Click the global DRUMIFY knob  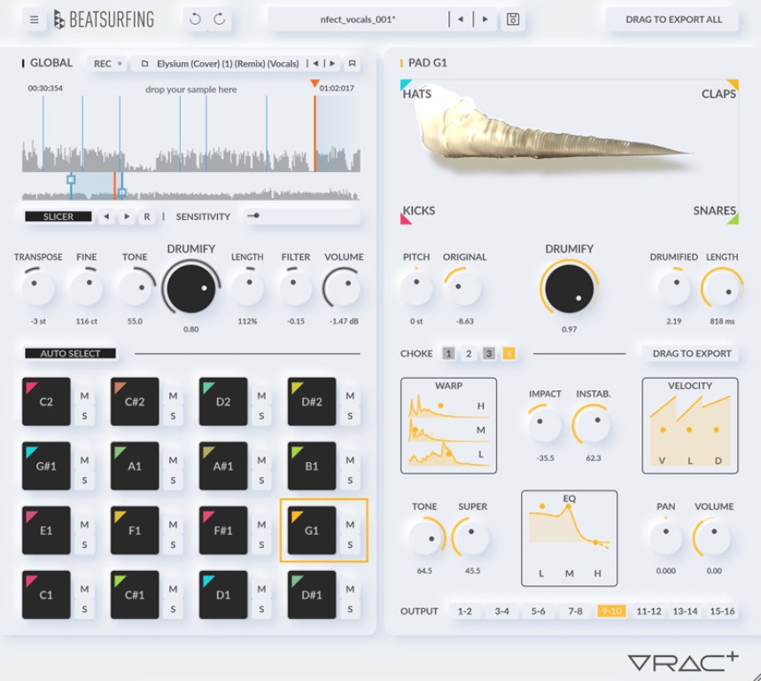point(191,288)
